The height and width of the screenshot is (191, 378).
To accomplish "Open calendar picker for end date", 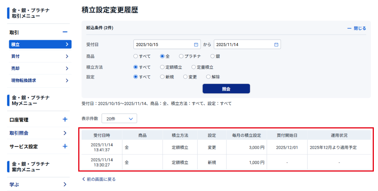I will pos(276,45).
